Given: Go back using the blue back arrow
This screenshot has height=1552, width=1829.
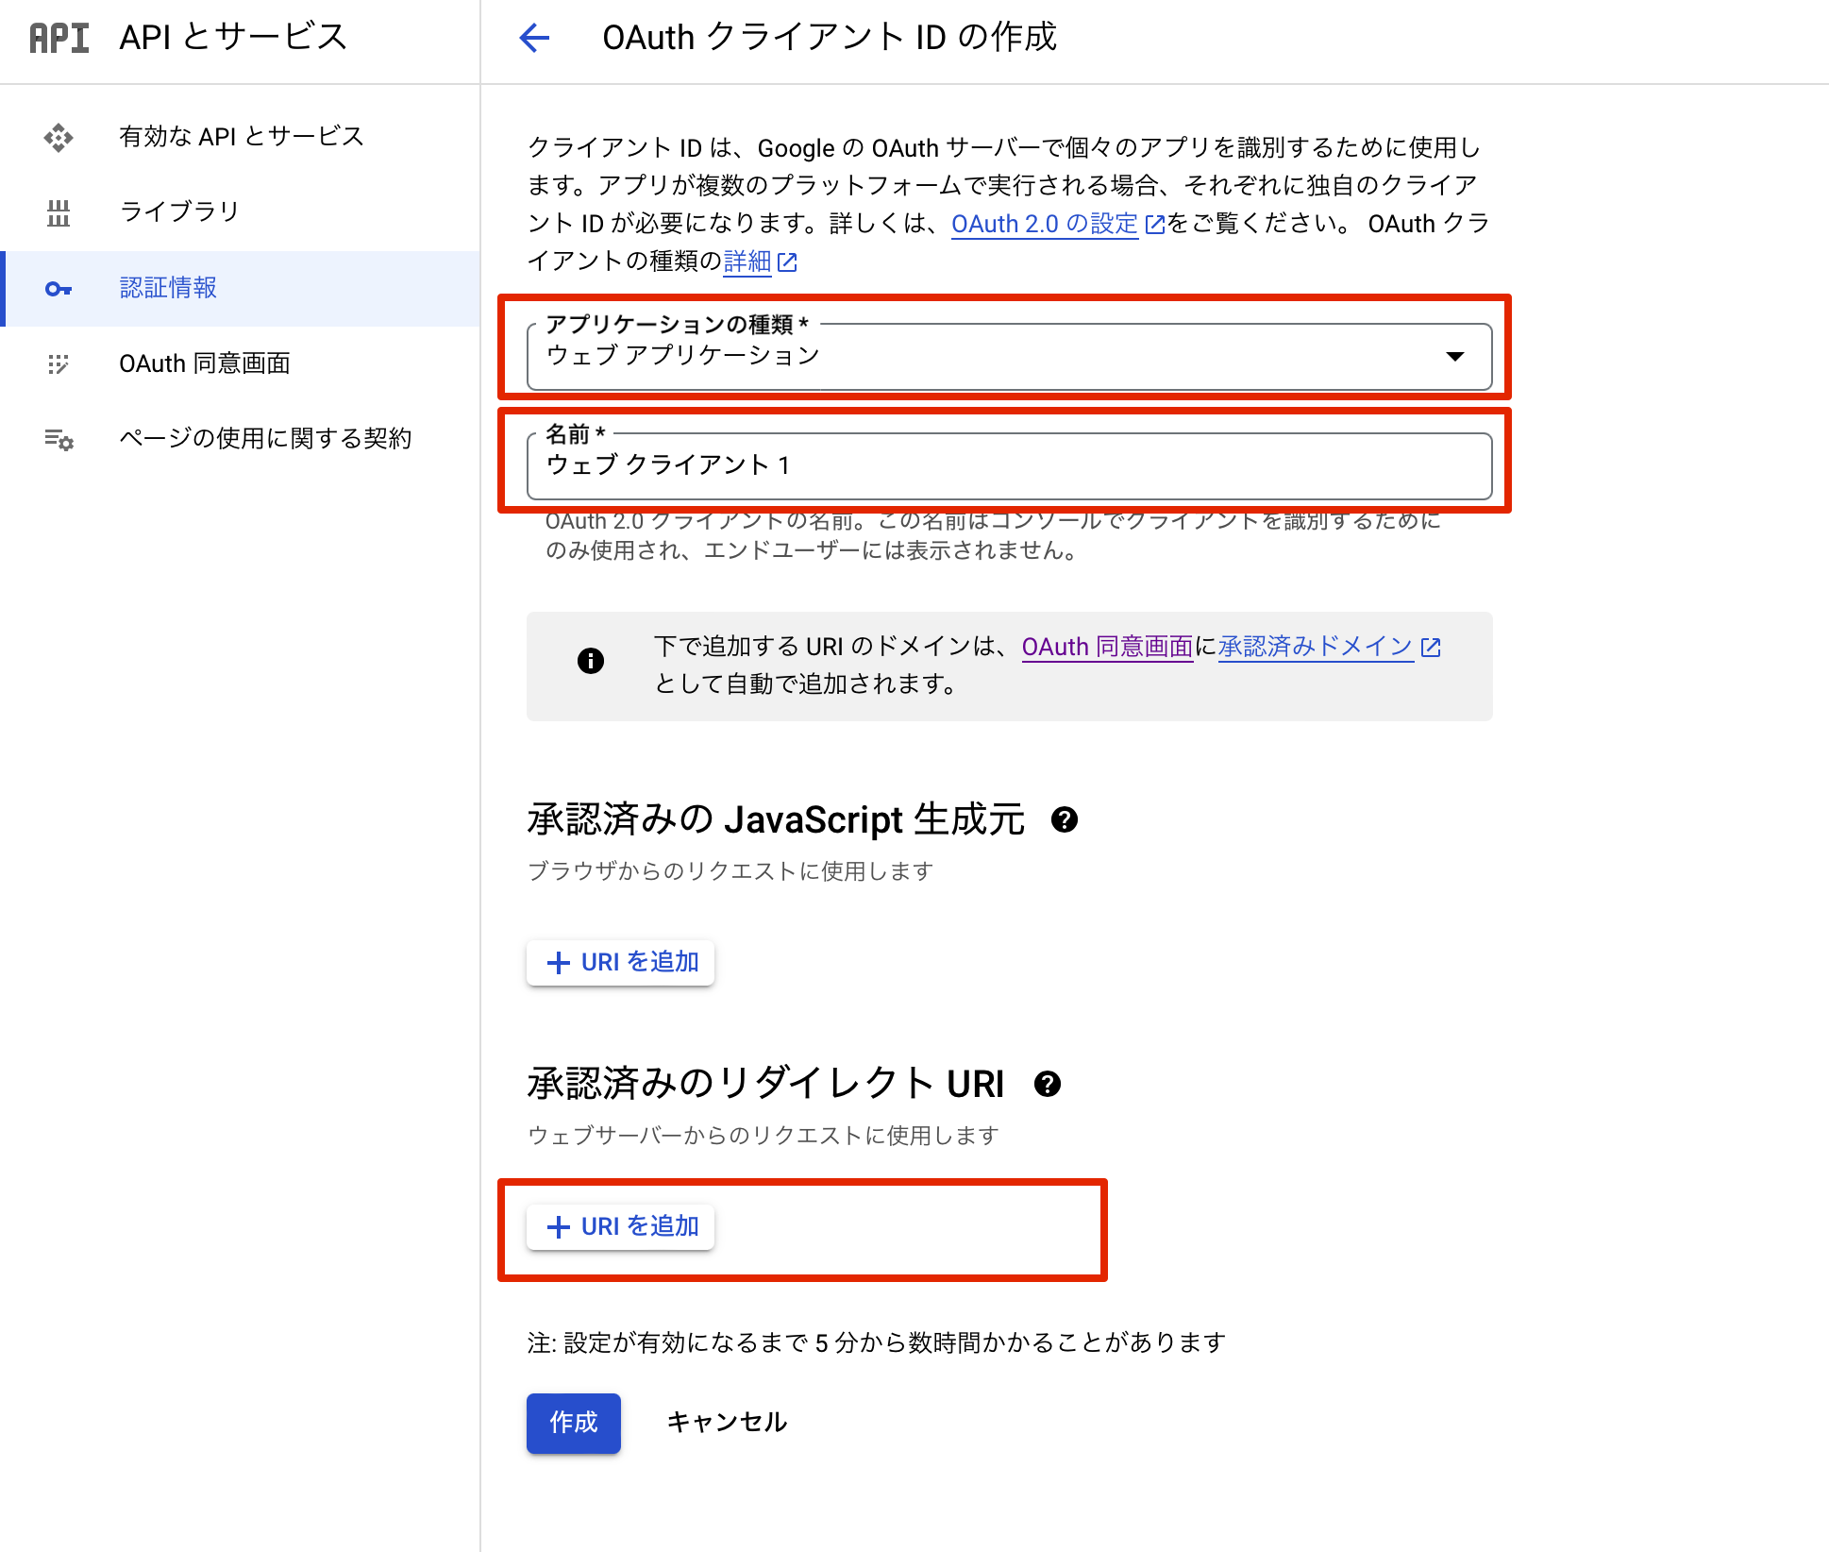Looking at the screenshot, I should click(534, 38).
